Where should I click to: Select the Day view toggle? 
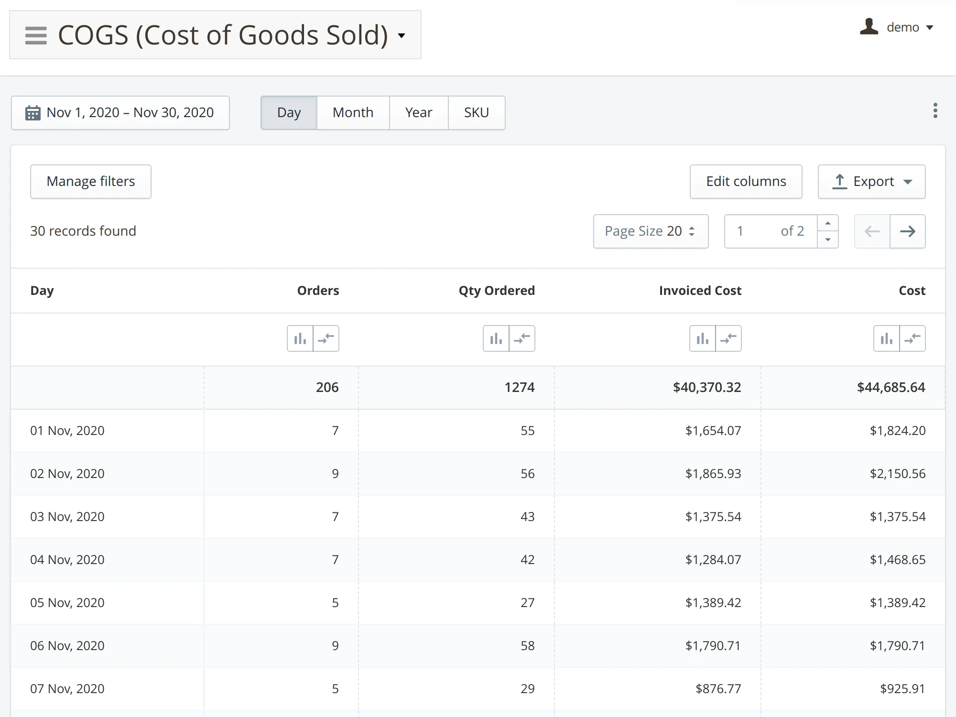[289, 113]
